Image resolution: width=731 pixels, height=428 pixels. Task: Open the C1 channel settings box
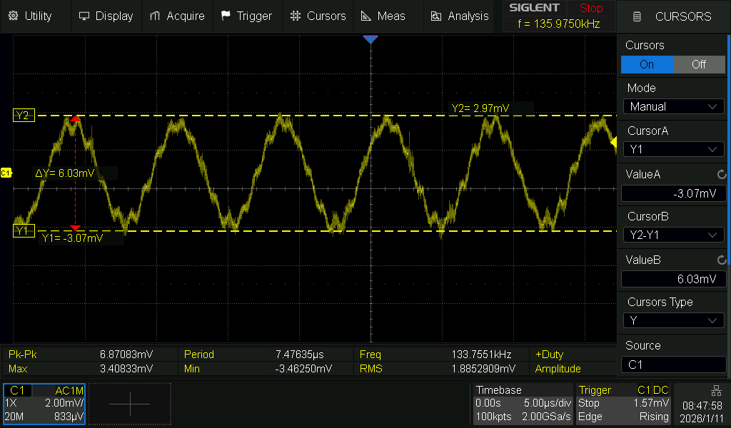pos(44,403)
